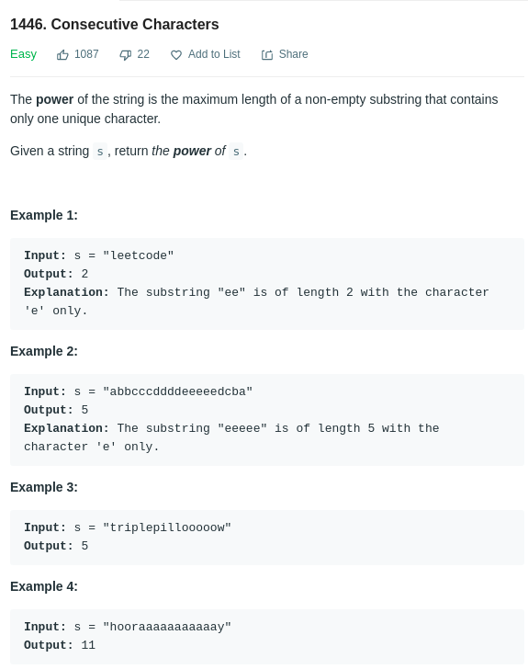Open the Add to List option
The width and height of the screenshot is (528, 669).
pos(214,54)
